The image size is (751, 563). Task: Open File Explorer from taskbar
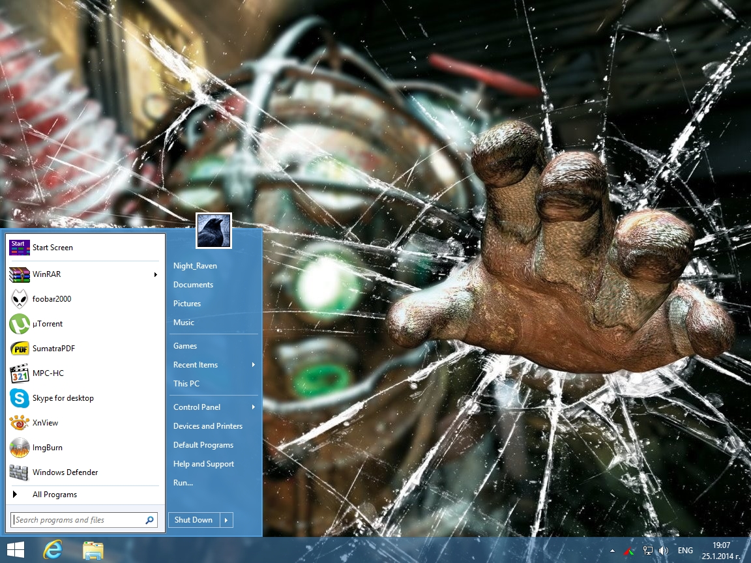(93, 551)
